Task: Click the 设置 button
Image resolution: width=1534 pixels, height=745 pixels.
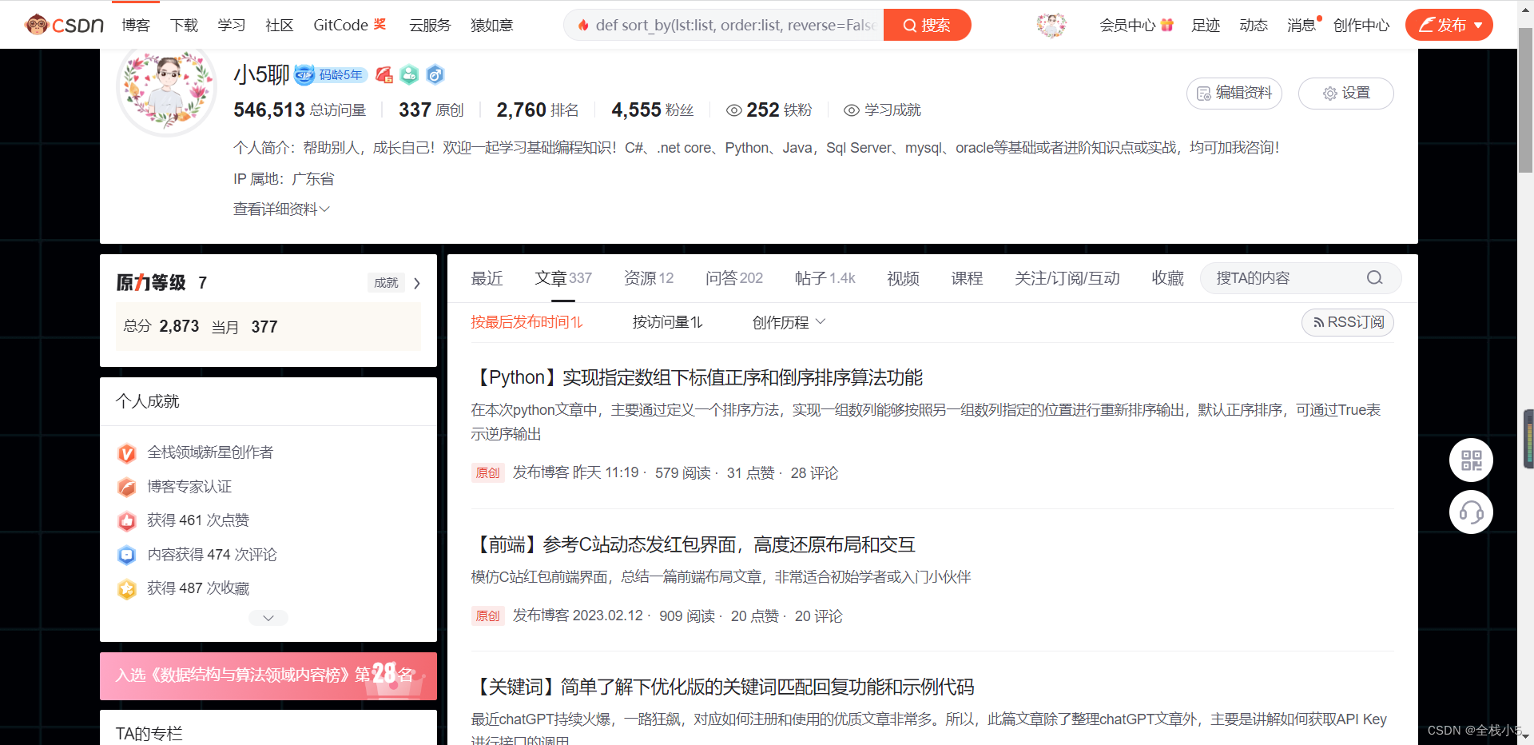Action: click(1346, 94)
